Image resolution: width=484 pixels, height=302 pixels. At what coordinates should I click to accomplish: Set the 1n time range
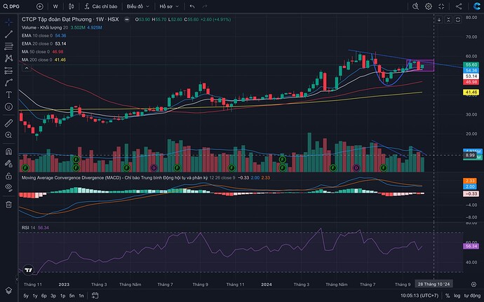pos(81,296)
